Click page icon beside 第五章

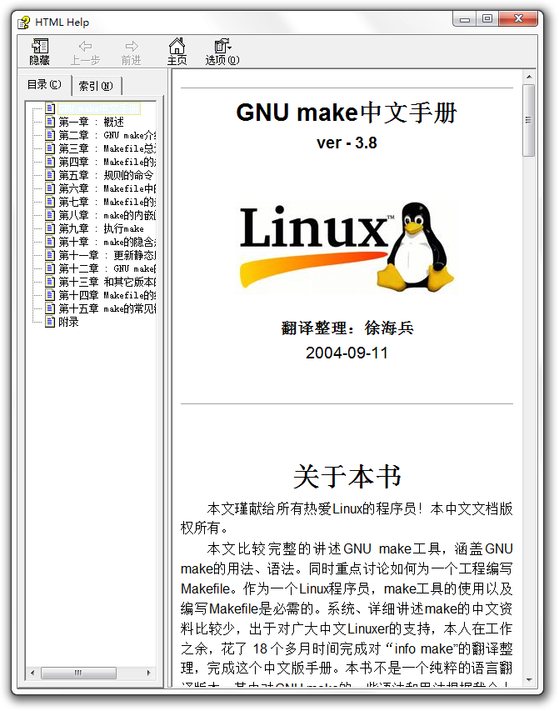tap(50, 175)
